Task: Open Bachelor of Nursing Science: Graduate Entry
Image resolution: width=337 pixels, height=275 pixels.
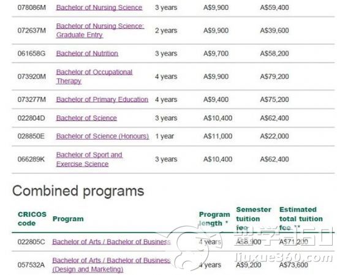Action: click(100, 31)
